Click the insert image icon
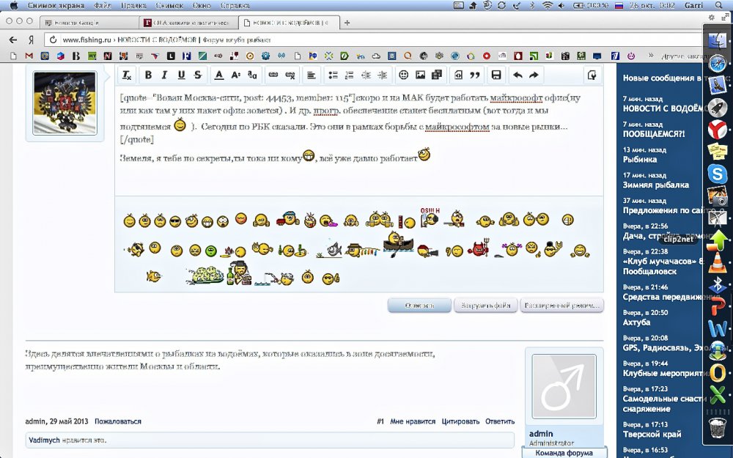Viewport: 733px width, 458px height. [x=420, y=75]
